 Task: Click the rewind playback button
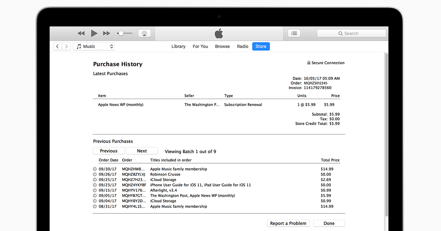(x=81, y=33)
